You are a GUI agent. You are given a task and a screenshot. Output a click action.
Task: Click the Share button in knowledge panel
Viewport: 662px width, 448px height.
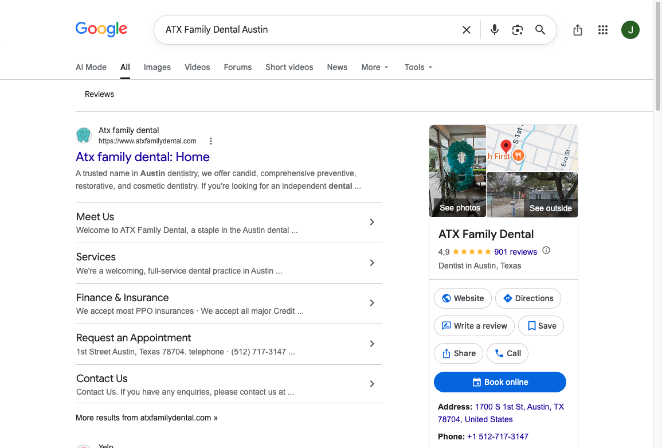click(x=459, y=353)
